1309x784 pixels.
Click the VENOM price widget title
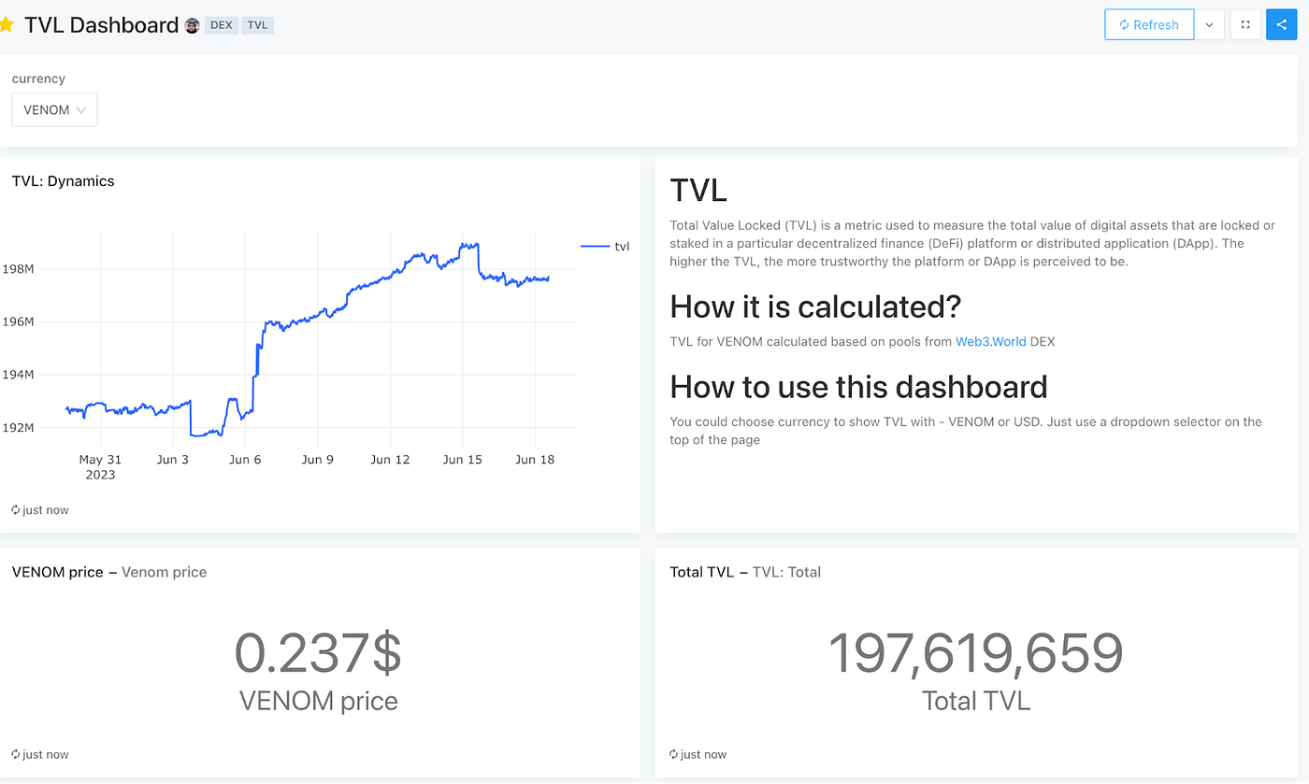[109, 572]
